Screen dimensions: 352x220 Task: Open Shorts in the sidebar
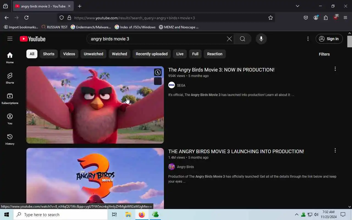(x=10, y=78)
